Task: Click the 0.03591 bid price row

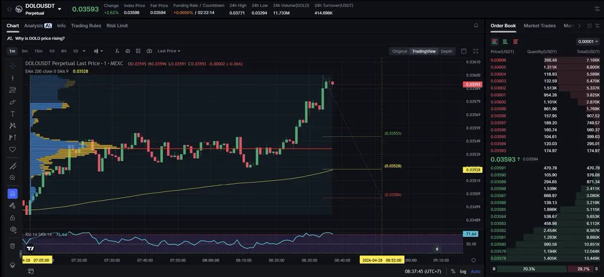Action: (545, 168)
